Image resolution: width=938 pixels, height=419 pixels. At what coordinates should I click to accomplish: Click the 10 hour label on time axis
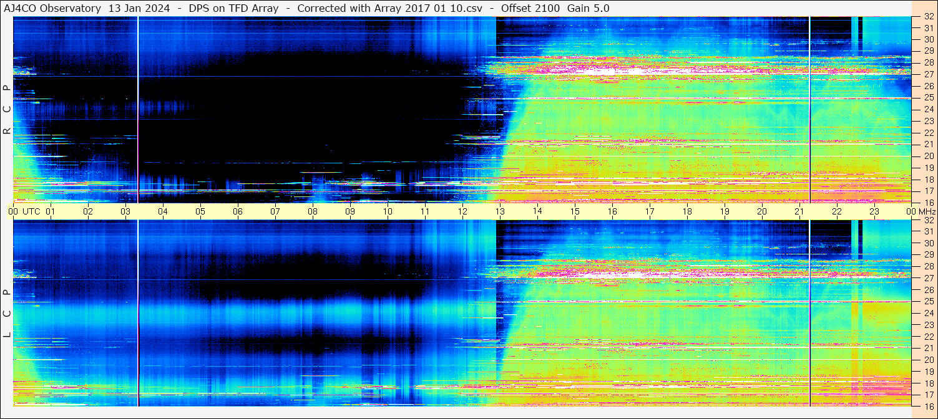point(388,211)
